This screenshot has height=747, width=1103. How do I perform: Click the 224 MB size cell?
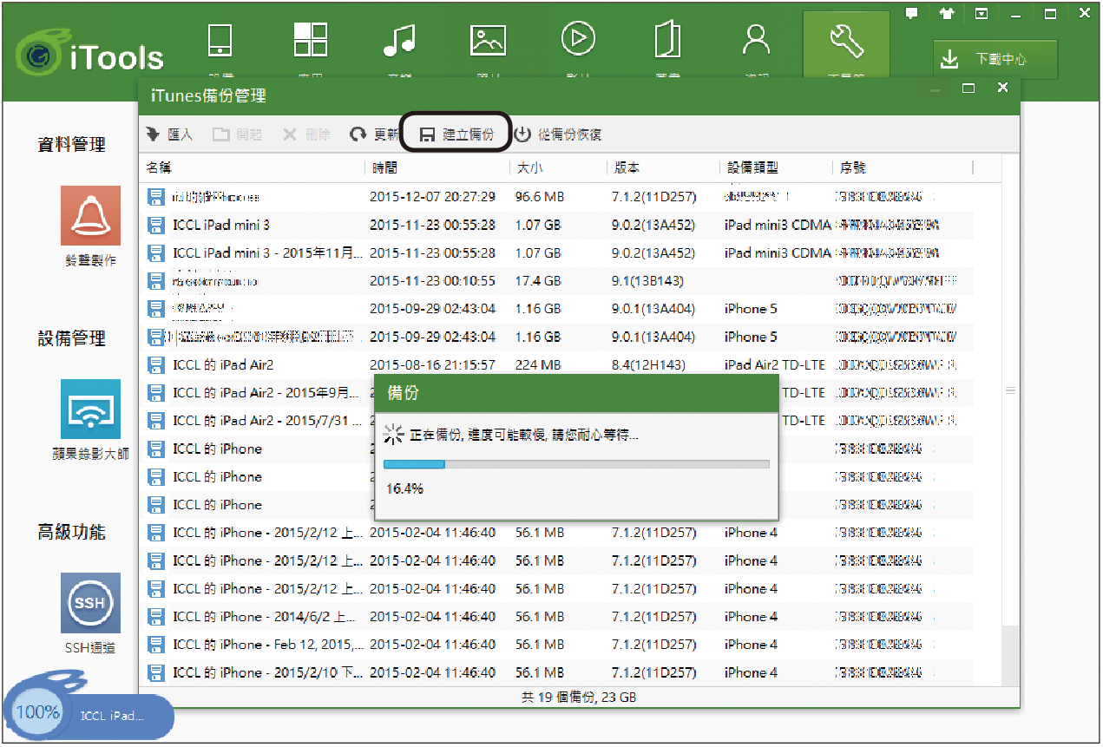(x=538, y=365)
